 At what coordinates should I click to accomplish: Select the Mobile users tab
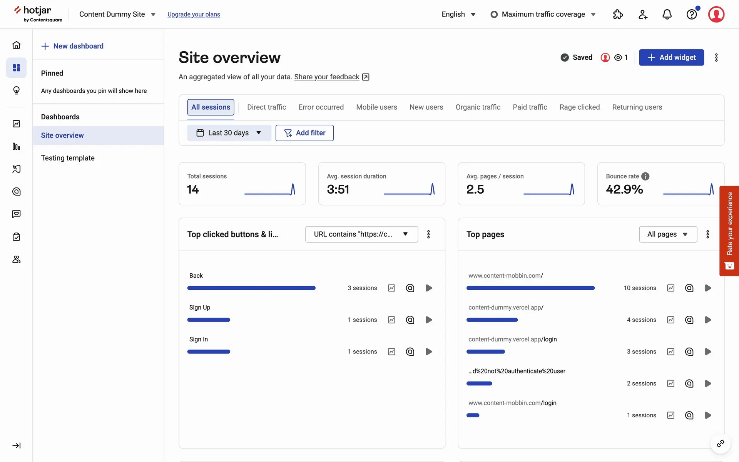click(376, 107)
